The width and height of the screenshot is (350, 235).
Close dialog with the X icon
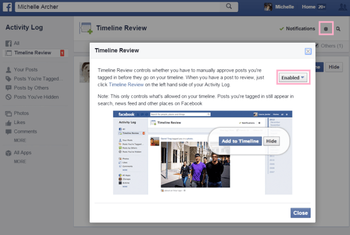coord(308,51)
